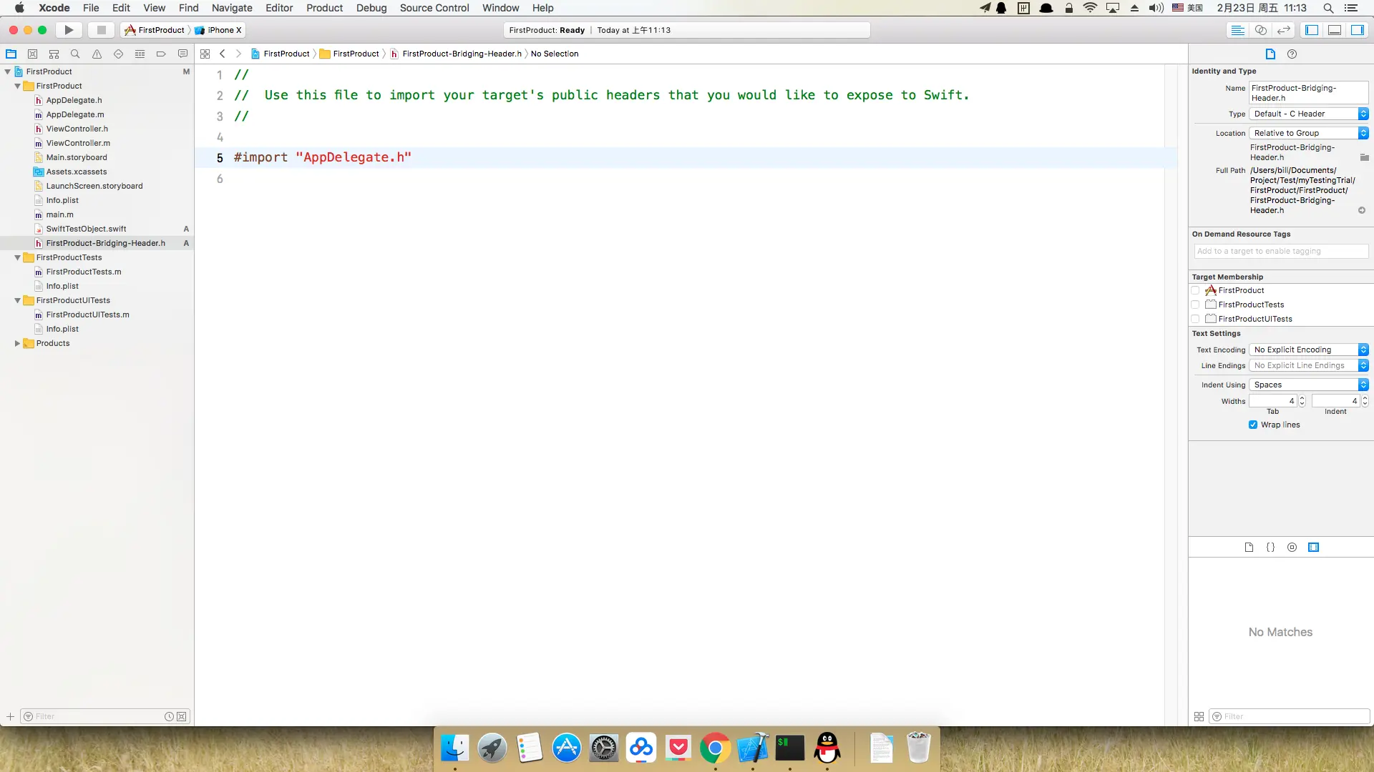The image size is (1374, 772).
Task: Expand the Products folder
Action: [x=17, y=343]
